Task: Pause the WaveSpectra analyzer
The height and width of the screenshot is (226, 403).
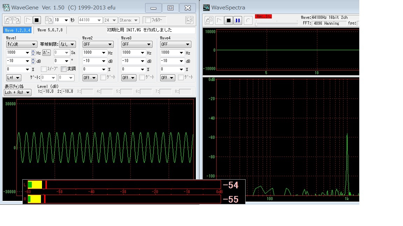Action: pos(238,21)
